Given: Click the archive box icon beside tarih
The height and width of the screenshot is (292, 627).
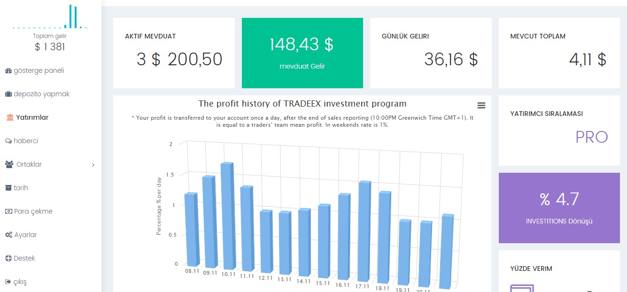Looking at the screenshot, I should (x=8, y=188).
